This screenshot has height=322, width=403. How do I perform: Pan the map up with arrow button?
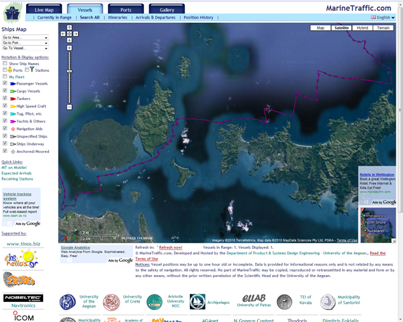coord(69,28)
